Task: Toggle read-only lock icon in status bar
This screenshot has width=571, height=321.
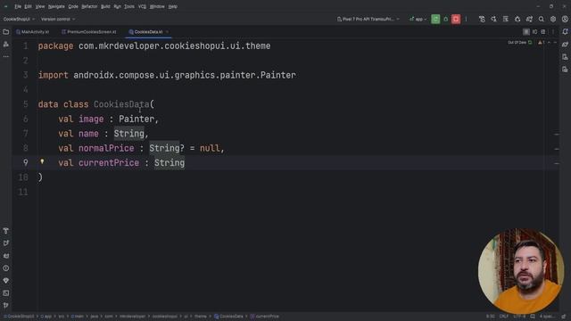Action: 564,317
